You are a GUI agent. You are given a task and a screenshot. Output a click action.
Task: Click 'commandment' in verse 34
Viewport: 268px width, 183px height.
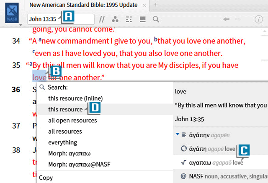click(x=83, y=41)
